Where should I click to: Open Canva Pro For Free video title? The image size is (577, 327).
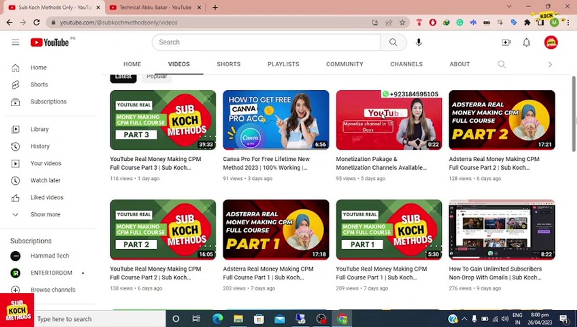point(267,163)
